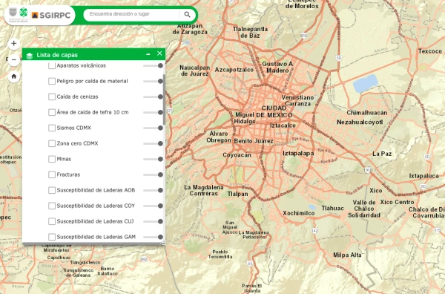Click the layer list vertical scrollbar

(x=164, y=99)
